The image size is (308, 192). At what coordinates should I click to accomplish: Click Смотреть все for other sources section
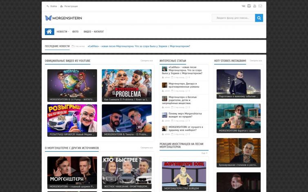(x=146, y=148)
